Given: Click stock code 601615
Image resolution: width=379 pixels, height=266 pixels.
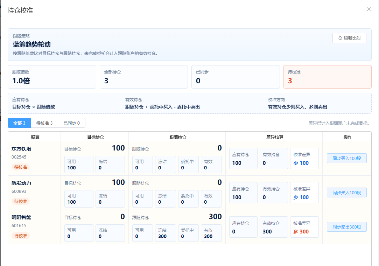Looking at the screenshot, I should (x=19, y=226).
